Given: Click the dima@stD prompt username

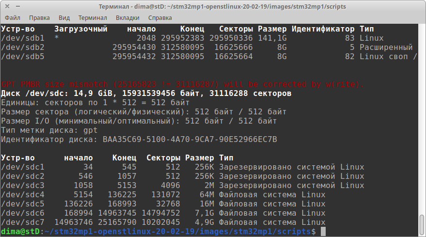Looking at the screenshot, I should (20, 232).
